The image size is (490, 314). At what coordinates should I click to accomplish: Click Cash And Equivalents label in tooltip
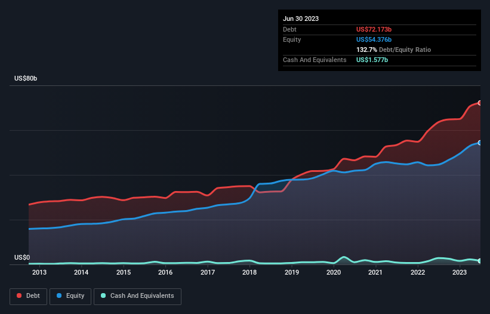[x=315, y=60]
